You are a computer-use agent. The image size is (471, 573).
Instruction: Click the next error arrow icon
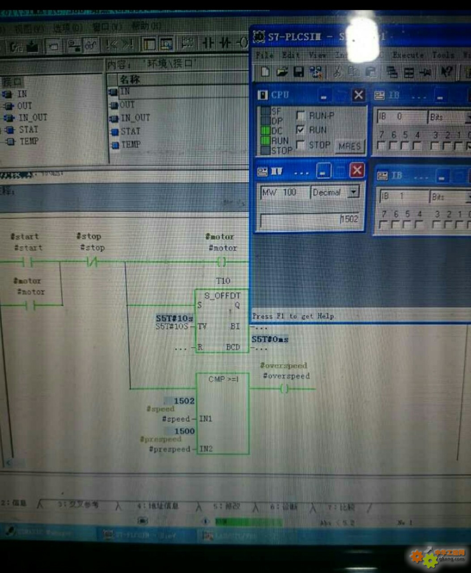(128, 44)
